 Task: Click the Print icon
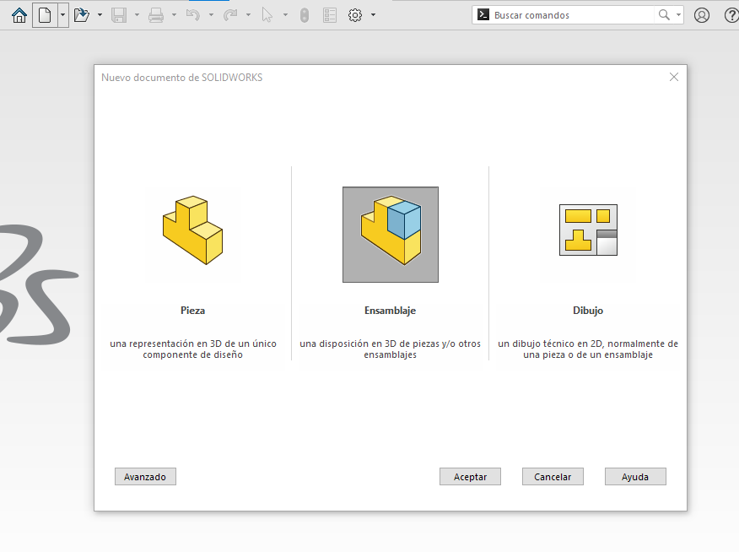[x=156, y=15]
